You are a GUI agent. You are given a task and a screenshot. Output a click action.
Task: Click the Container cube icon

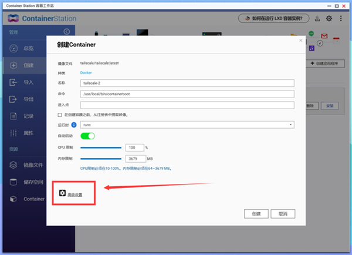[x=13, y=199]
